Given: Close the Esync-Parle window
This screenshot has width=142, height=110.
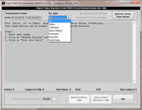Looking at the screenshot, I should coord(135,2).
